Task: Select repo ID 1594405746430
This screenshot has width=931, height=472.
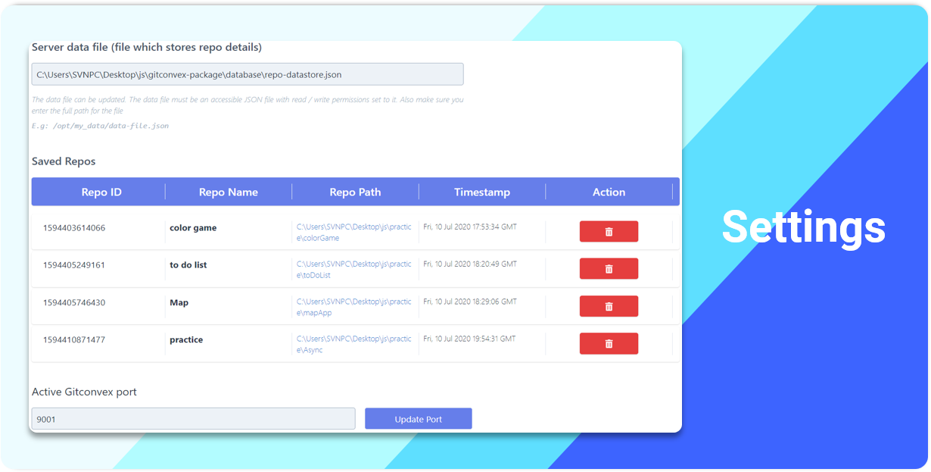Action: (x=74, y=302)
